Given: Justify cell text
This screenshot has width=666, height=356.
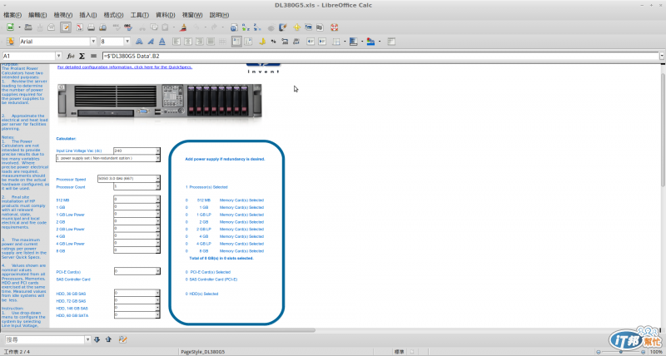Looking at the screenshot, I should [211, 41].
